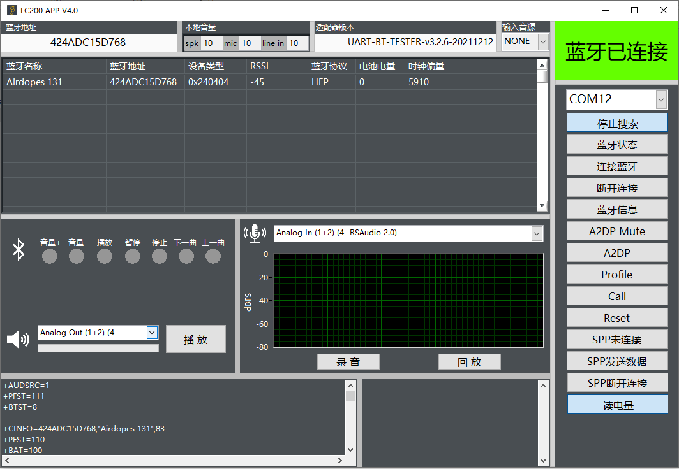
Task: Click the 回放 playback button
Action: tap(470, 362)
